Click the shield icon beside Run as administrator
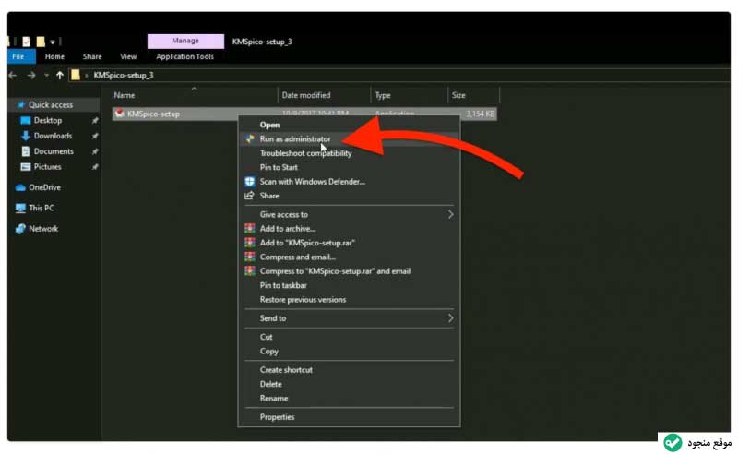This screenshot has width=738, height=455. pos(249,139)
